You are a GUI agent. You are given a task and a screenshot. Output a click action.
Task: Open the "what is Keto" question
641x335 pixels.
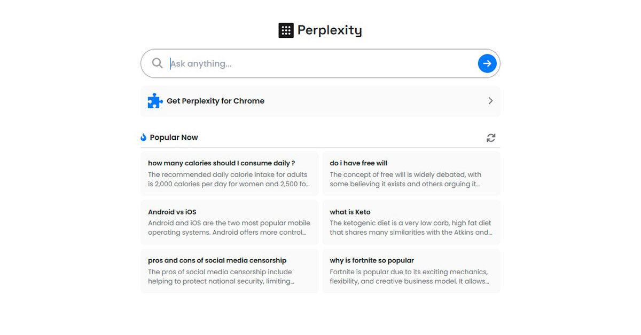(x=350, y=212)
